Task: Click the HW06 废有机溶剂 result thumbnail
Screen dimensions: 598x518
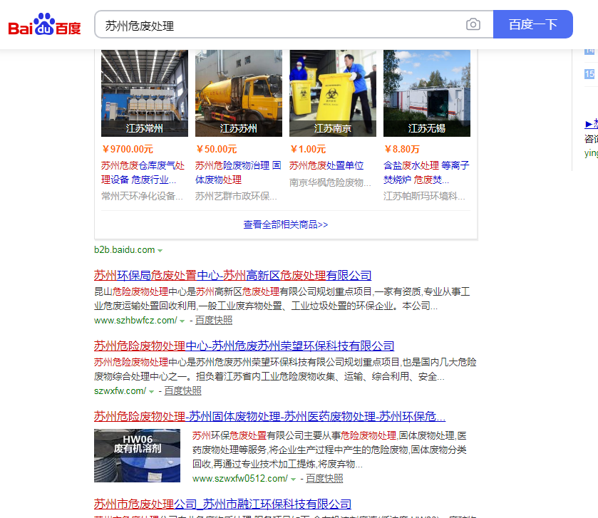Action: pos(137,455)
